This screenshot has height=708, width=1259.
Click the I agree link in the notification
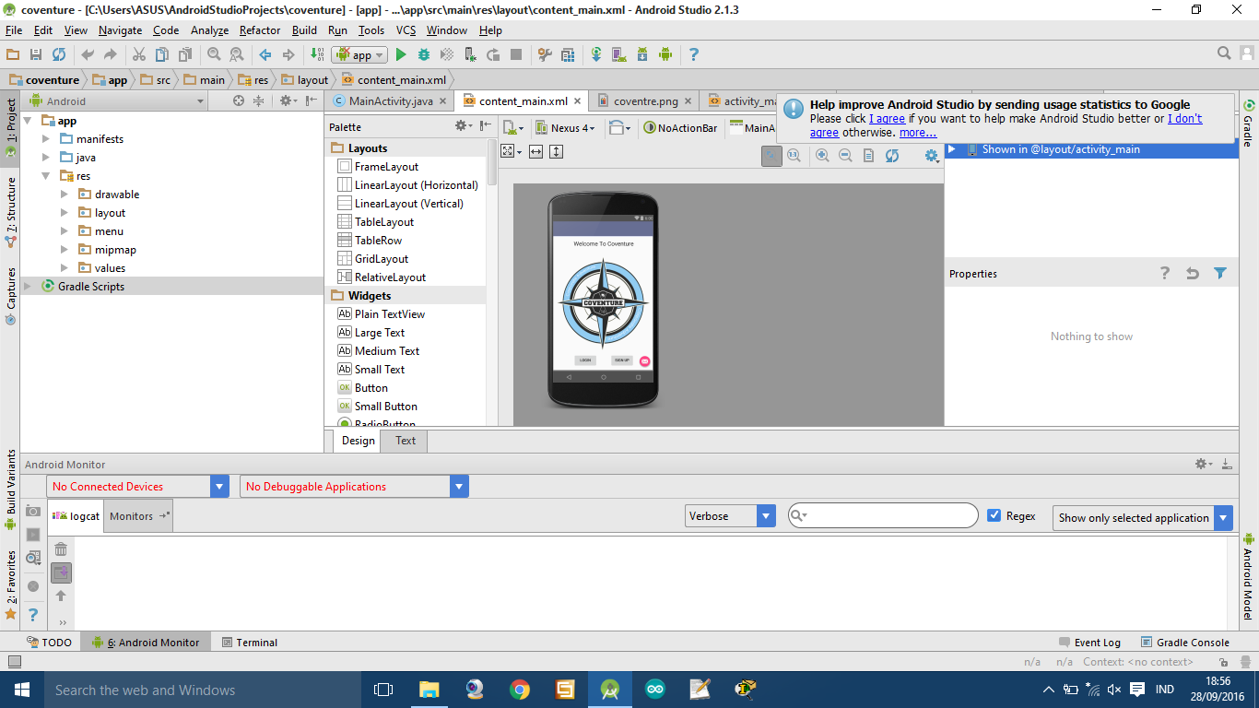click(886, 118)
